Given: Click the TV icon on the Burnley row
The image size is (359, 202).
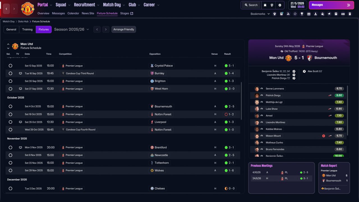Looking at the screenshot, I should [20, 74].
